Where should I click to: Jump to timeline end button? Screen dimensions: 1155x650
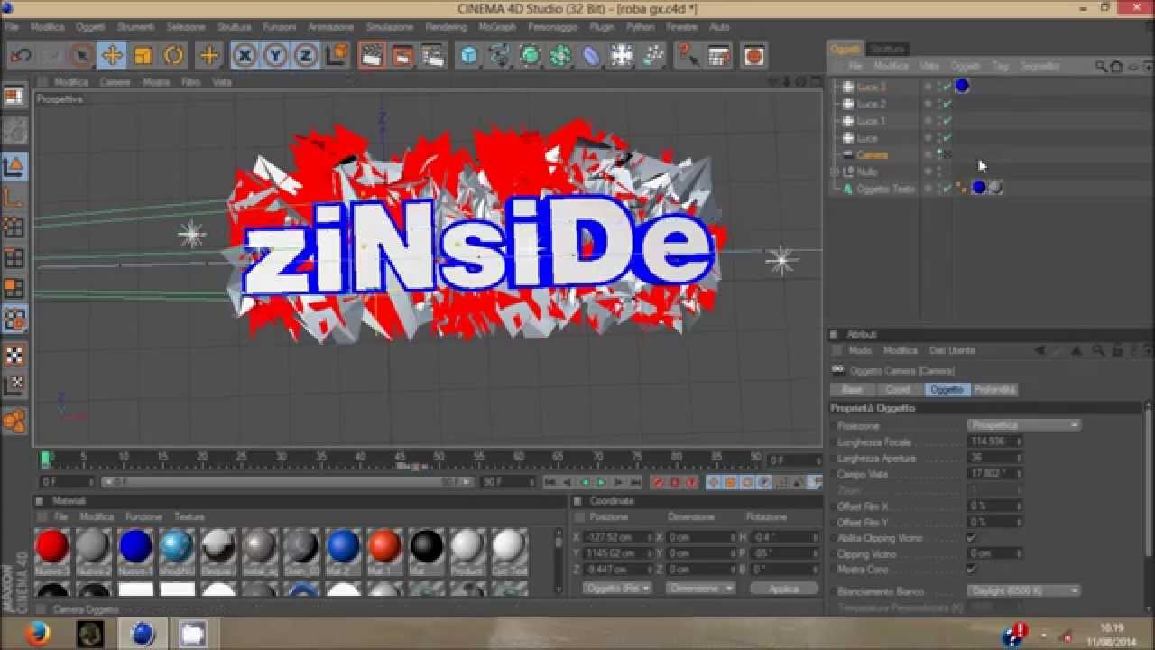pos(635,483)
